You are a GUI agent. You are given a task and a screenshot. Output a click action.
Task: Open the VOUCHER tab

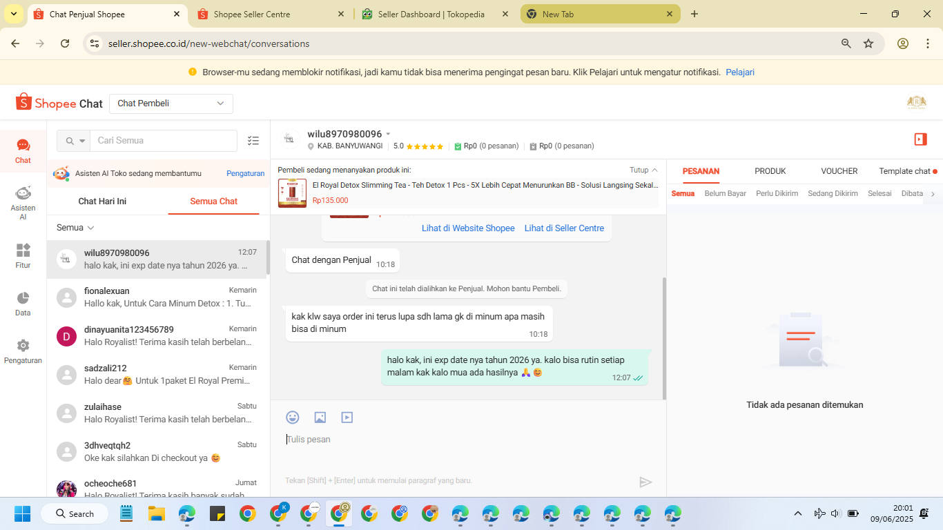tap(839, 171)
